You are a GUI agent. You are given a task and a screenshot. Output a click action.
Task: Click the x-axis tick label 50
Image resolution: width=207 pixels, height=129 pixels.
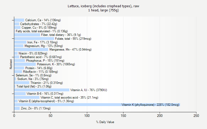50,116
